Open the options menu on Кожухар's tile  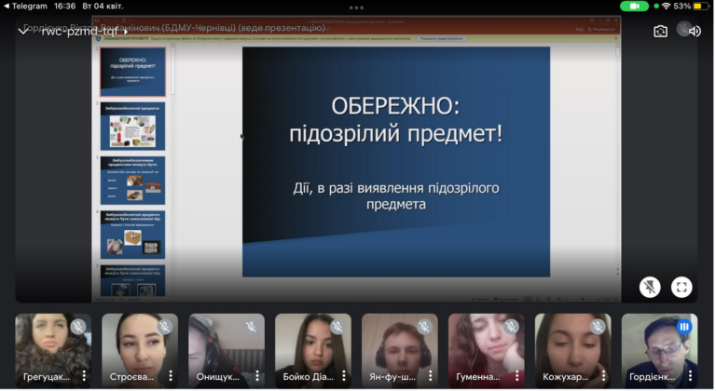tap(604, 376)
